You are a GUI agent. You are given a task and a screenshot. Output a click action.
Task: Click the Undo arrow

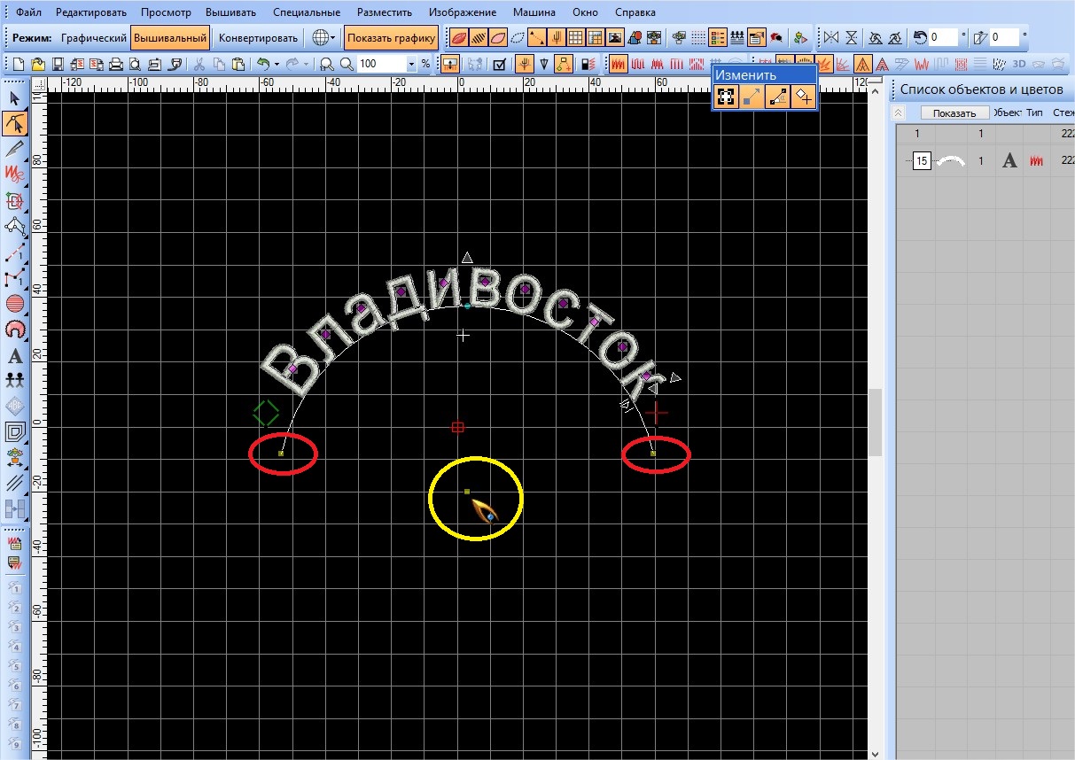pos(262,65)
